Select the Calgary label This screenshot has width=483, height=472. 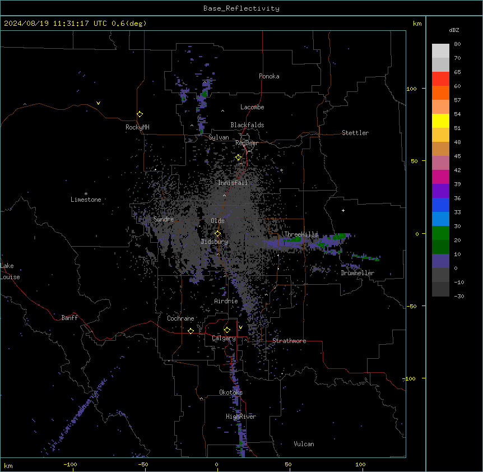coord(224,338)
